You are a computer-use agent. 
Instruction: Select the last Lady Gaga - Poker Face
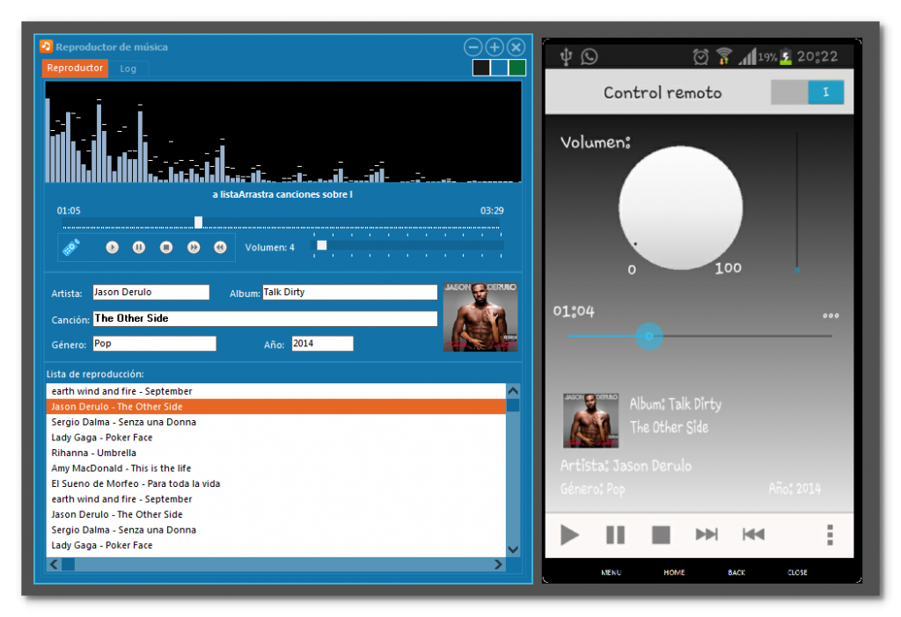(275, 545)
